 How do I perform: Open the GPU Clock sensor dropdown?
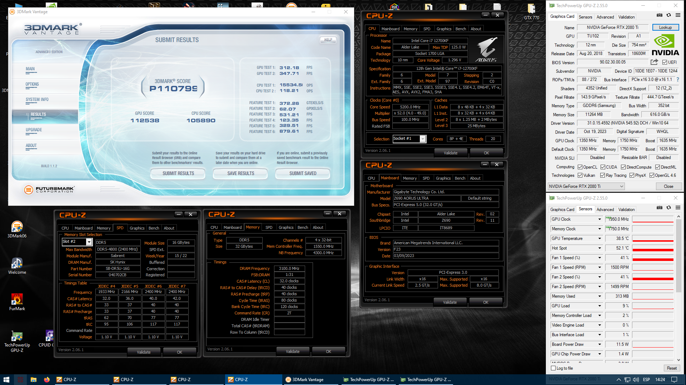tap(600, 219)
